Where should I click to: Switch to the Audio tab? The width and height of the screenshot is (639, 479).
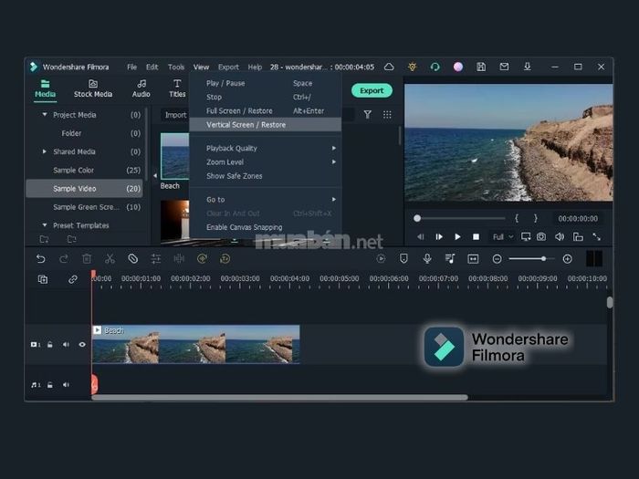click(141, 89)
